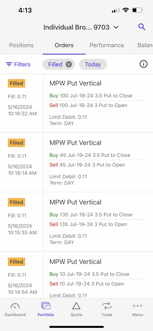Screen dimensions: 153x331
Task: Toggle the Filled status filter chip
Action: 55,64
